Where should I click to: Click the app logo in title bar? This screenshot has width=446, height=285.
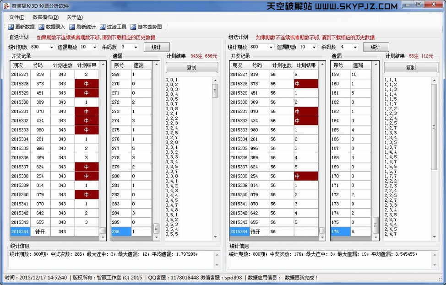coord(5,6)
